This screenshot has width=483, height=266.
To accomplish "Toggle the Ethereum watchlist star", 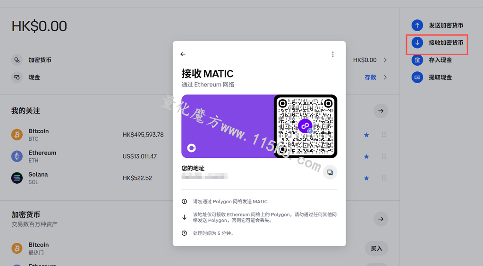I will coord(366,156).
